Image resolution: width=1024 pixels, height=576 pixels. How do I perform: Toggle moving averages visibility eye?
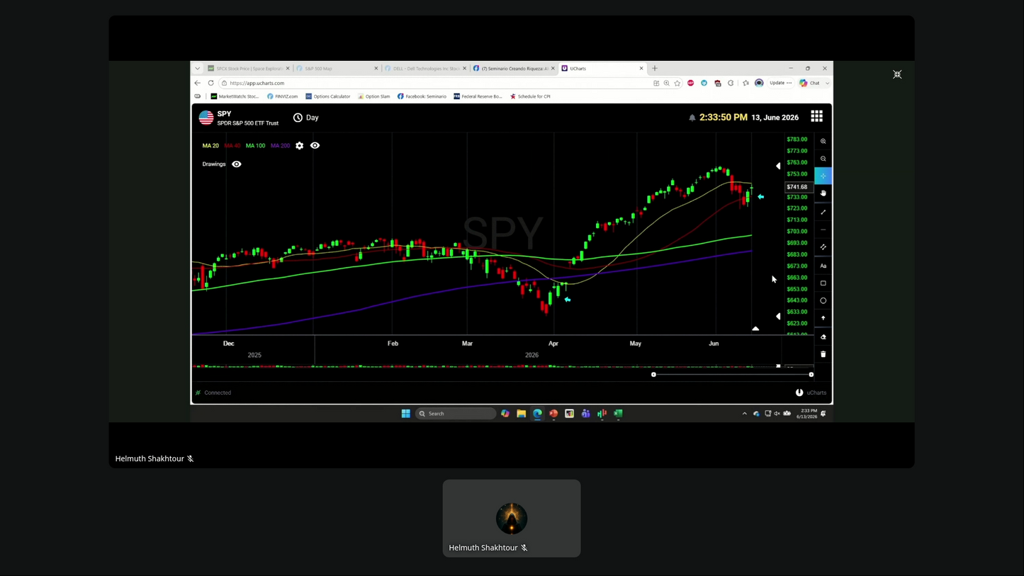pos(315,145)
